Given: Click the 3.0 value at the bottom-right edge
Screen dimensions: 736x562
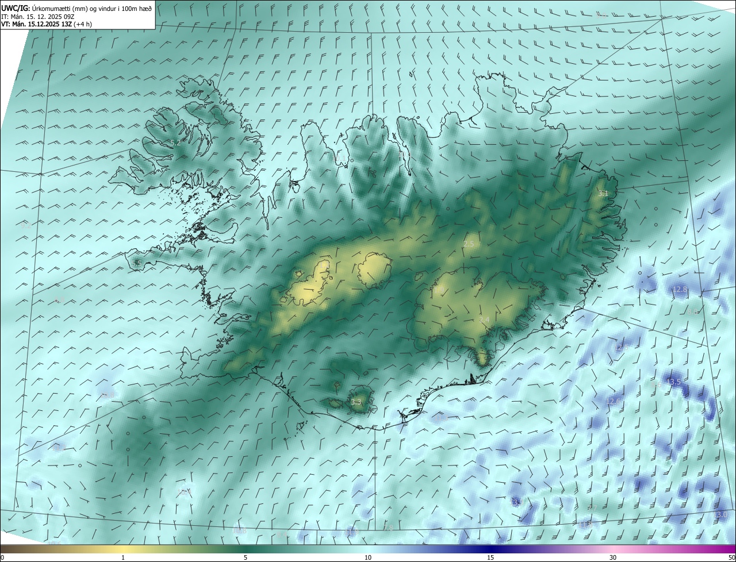Looking at the screenshot, I should tap(722, 515).
